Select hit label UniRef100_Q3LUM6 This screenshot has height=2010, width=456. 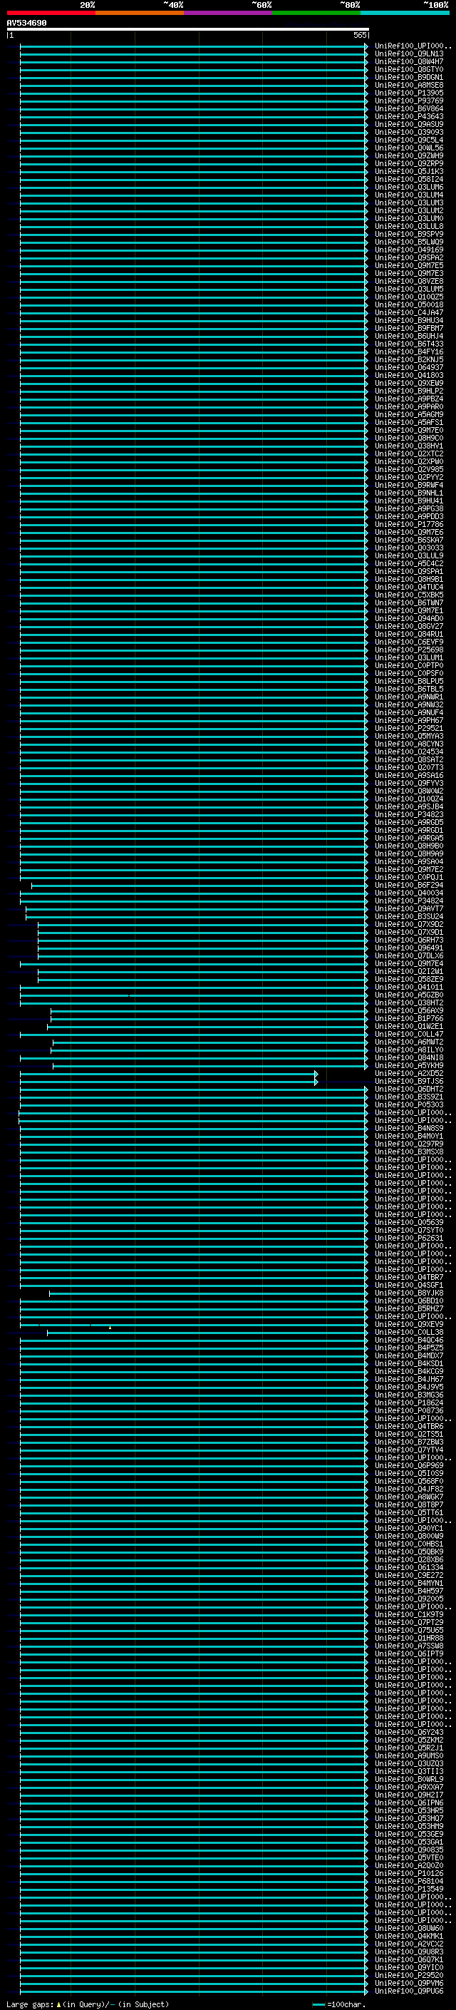[409, 188]
